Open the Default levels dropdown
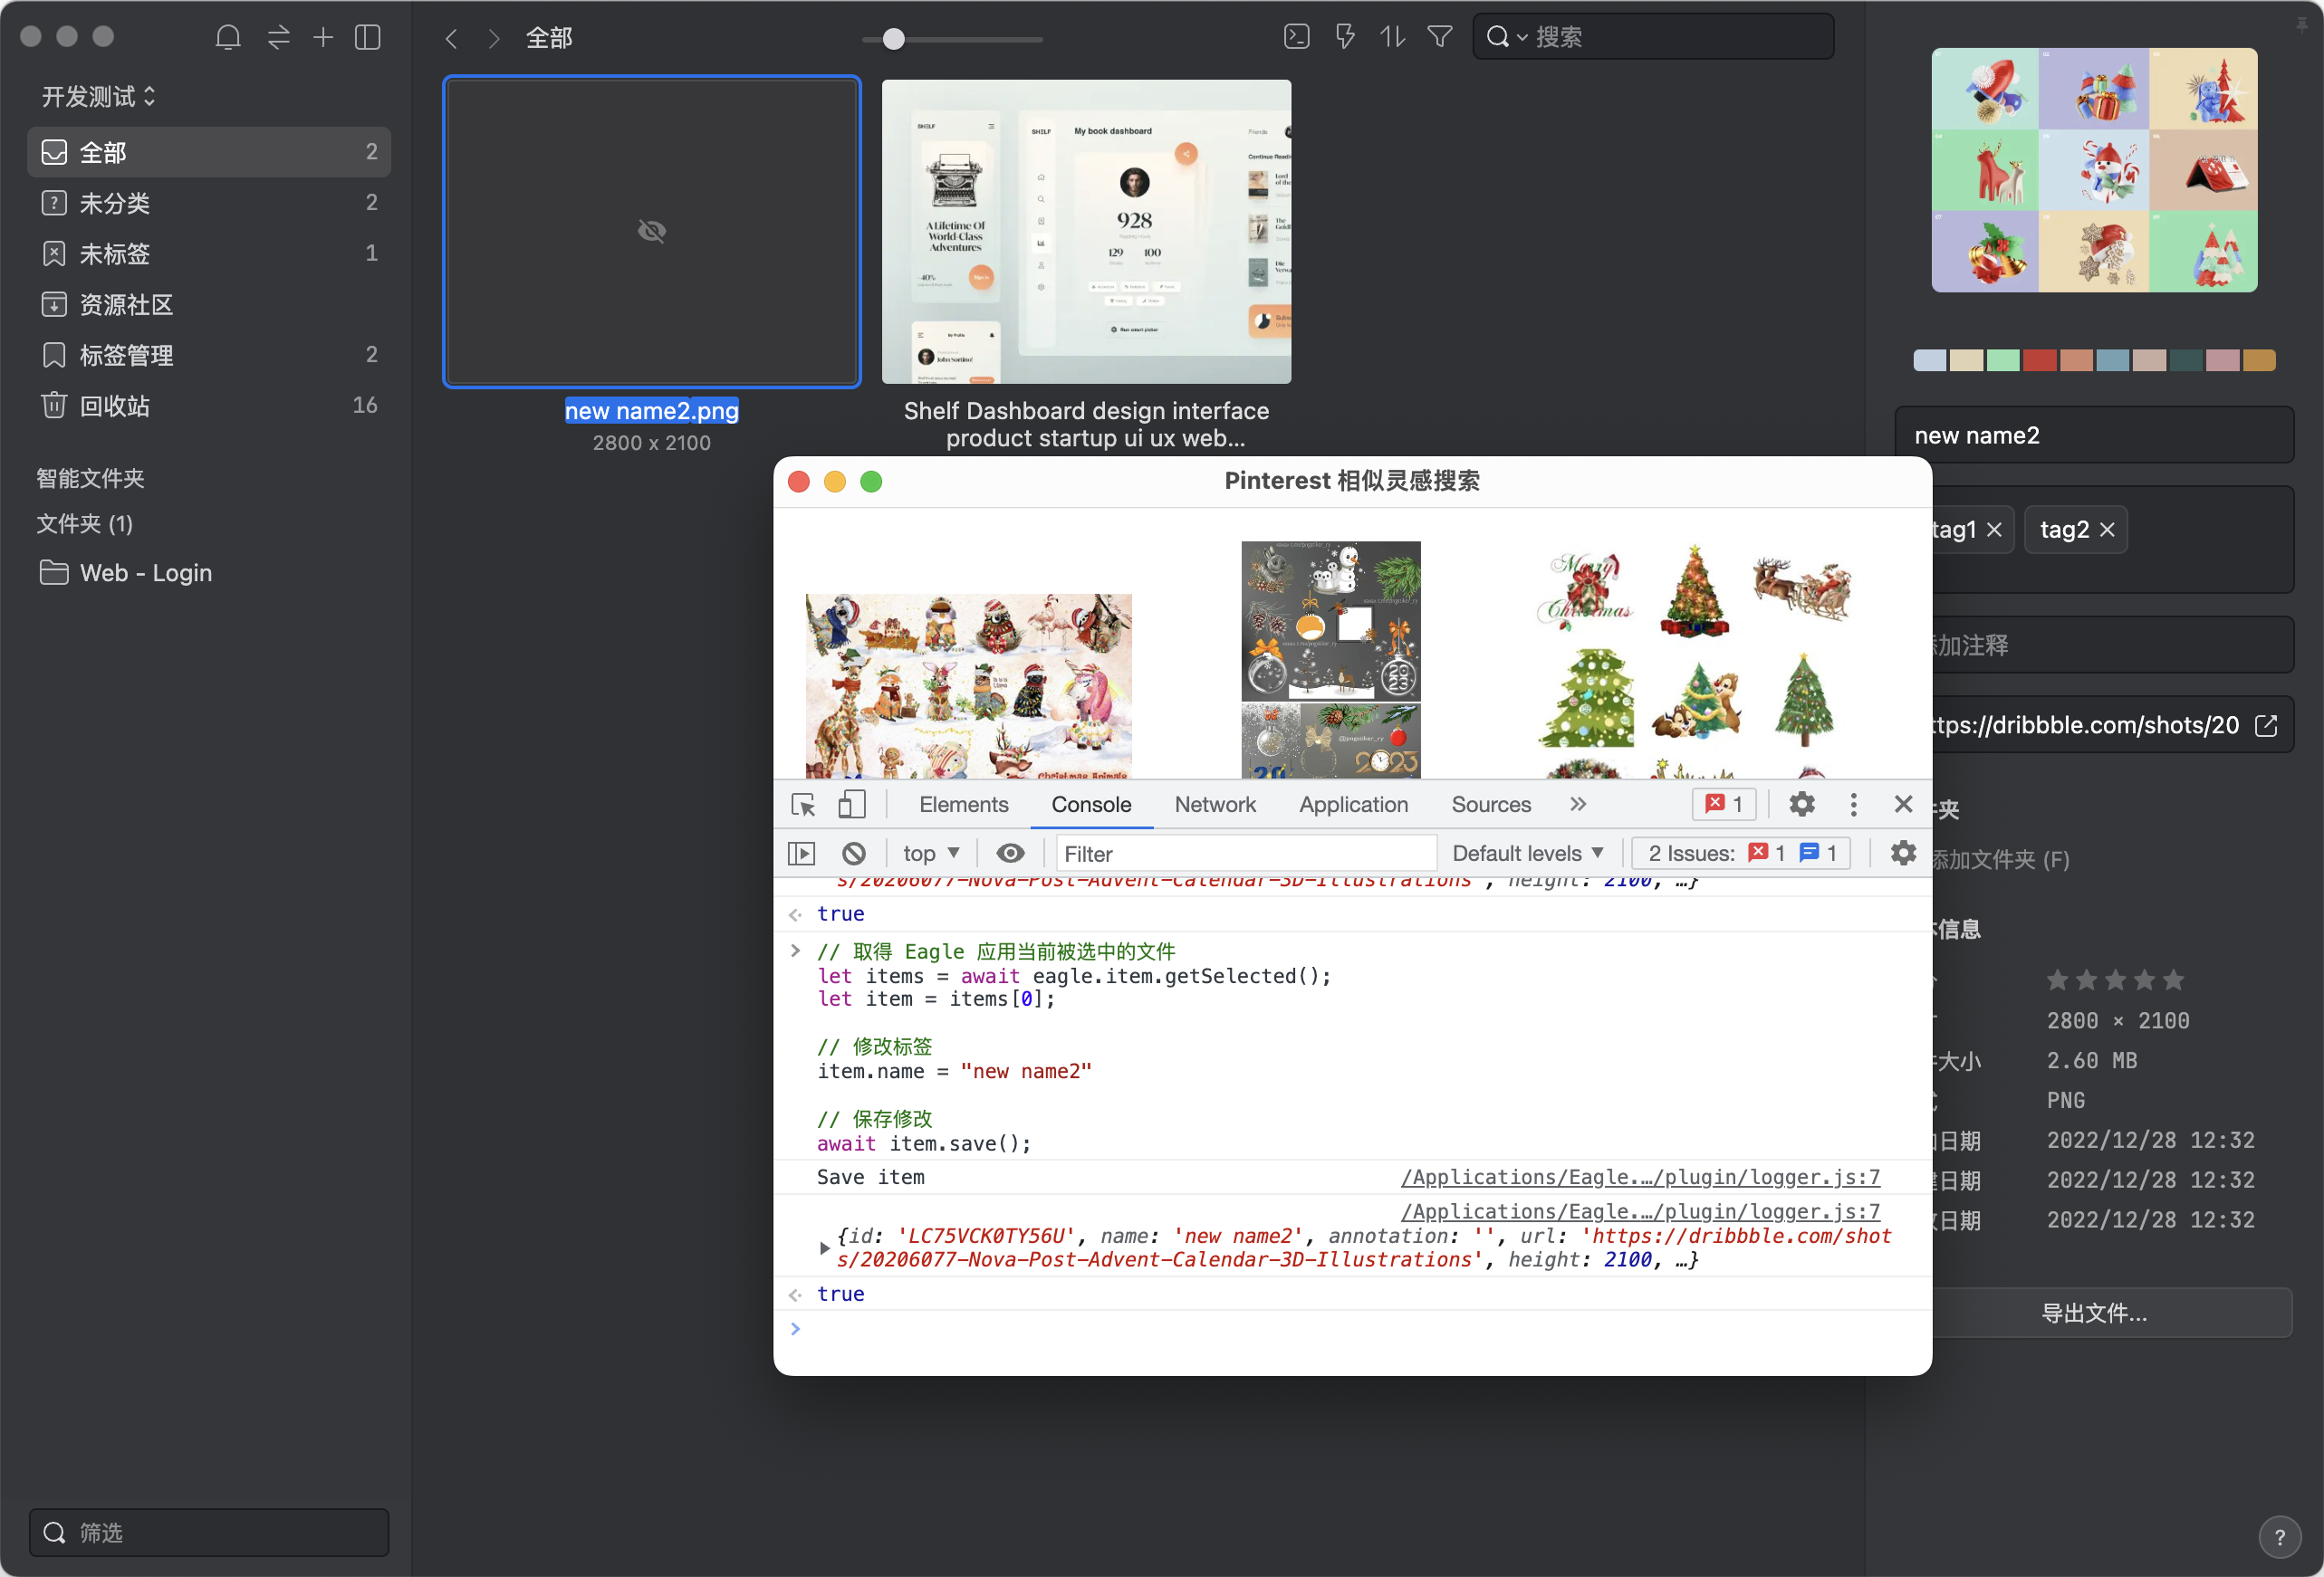Image resolution: width=2324 pixels, height=1577 pixels. [1527, 853]
